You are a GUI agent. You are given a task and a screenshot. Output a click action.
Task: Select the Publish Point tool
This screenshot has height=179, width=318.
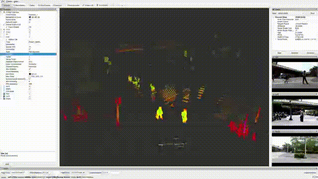coord(102,5)
